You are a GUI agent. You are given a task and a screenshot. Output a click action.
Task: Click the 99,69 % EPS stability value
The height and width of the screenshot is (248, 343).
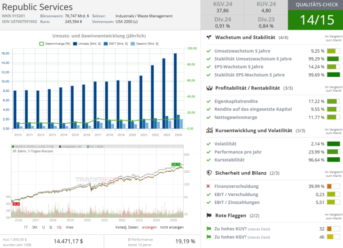(x=316, y=75)
